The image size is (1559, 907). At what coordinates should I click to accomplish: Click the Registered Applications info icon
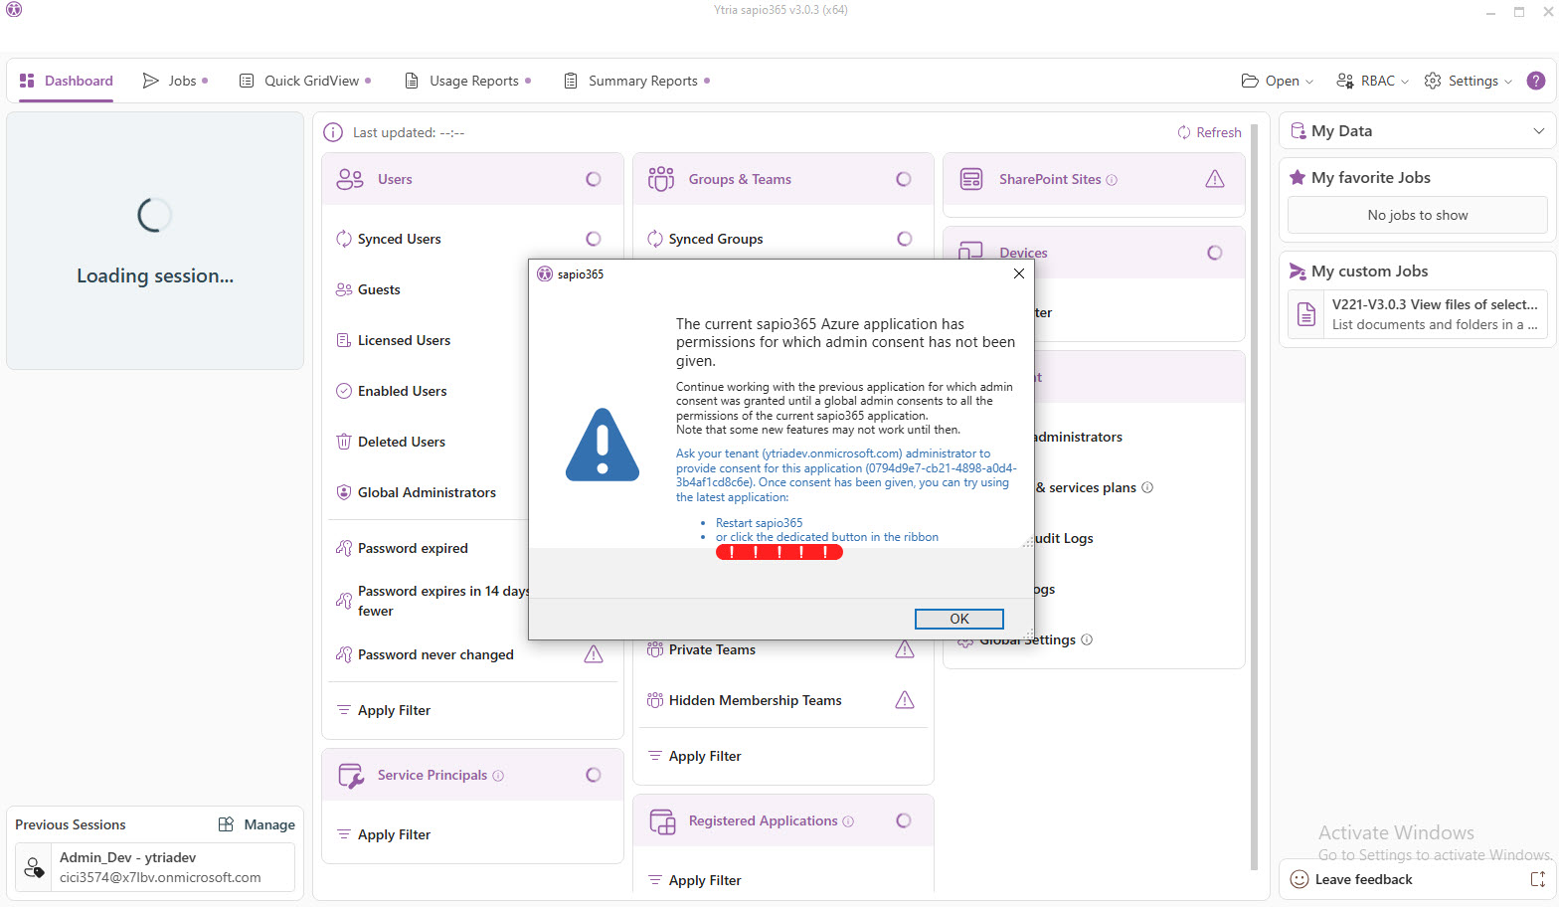tap(848, 821)
